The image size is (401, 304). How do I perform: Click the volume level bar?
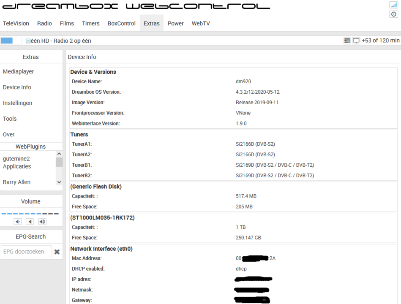(30, 214)
